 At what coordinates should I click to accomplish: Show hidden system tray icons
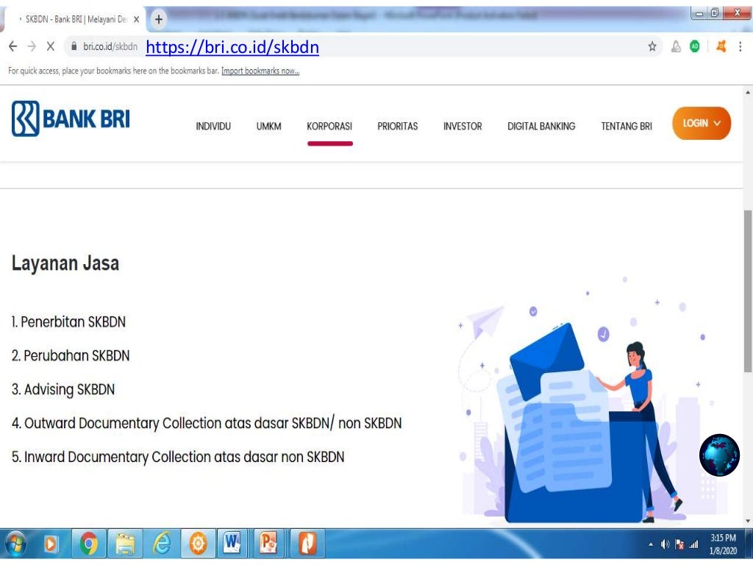[651, 545]
